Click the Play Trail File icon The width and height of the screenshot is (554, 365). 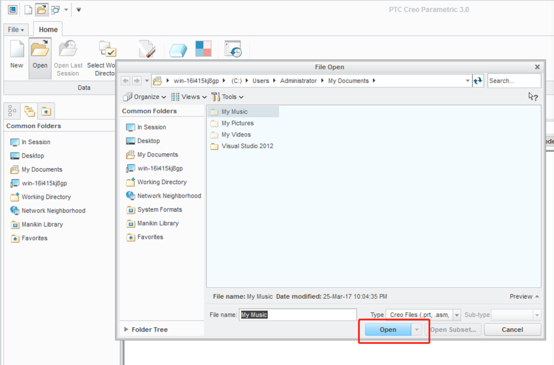[233, 49]
